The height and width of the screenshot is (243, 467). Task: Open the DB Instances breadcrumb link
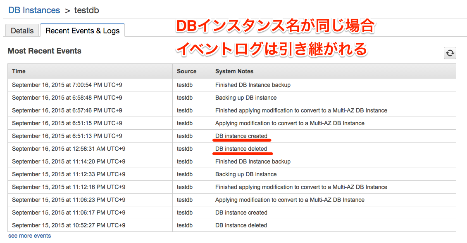pyautogui.click(x=34, y=10)
